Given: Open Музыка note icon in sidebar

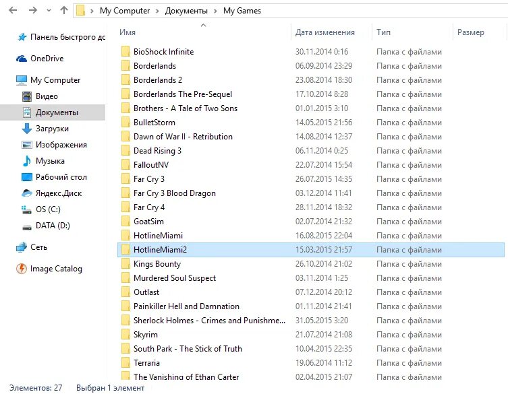Looking at the screenshot, I should point(27,161).
